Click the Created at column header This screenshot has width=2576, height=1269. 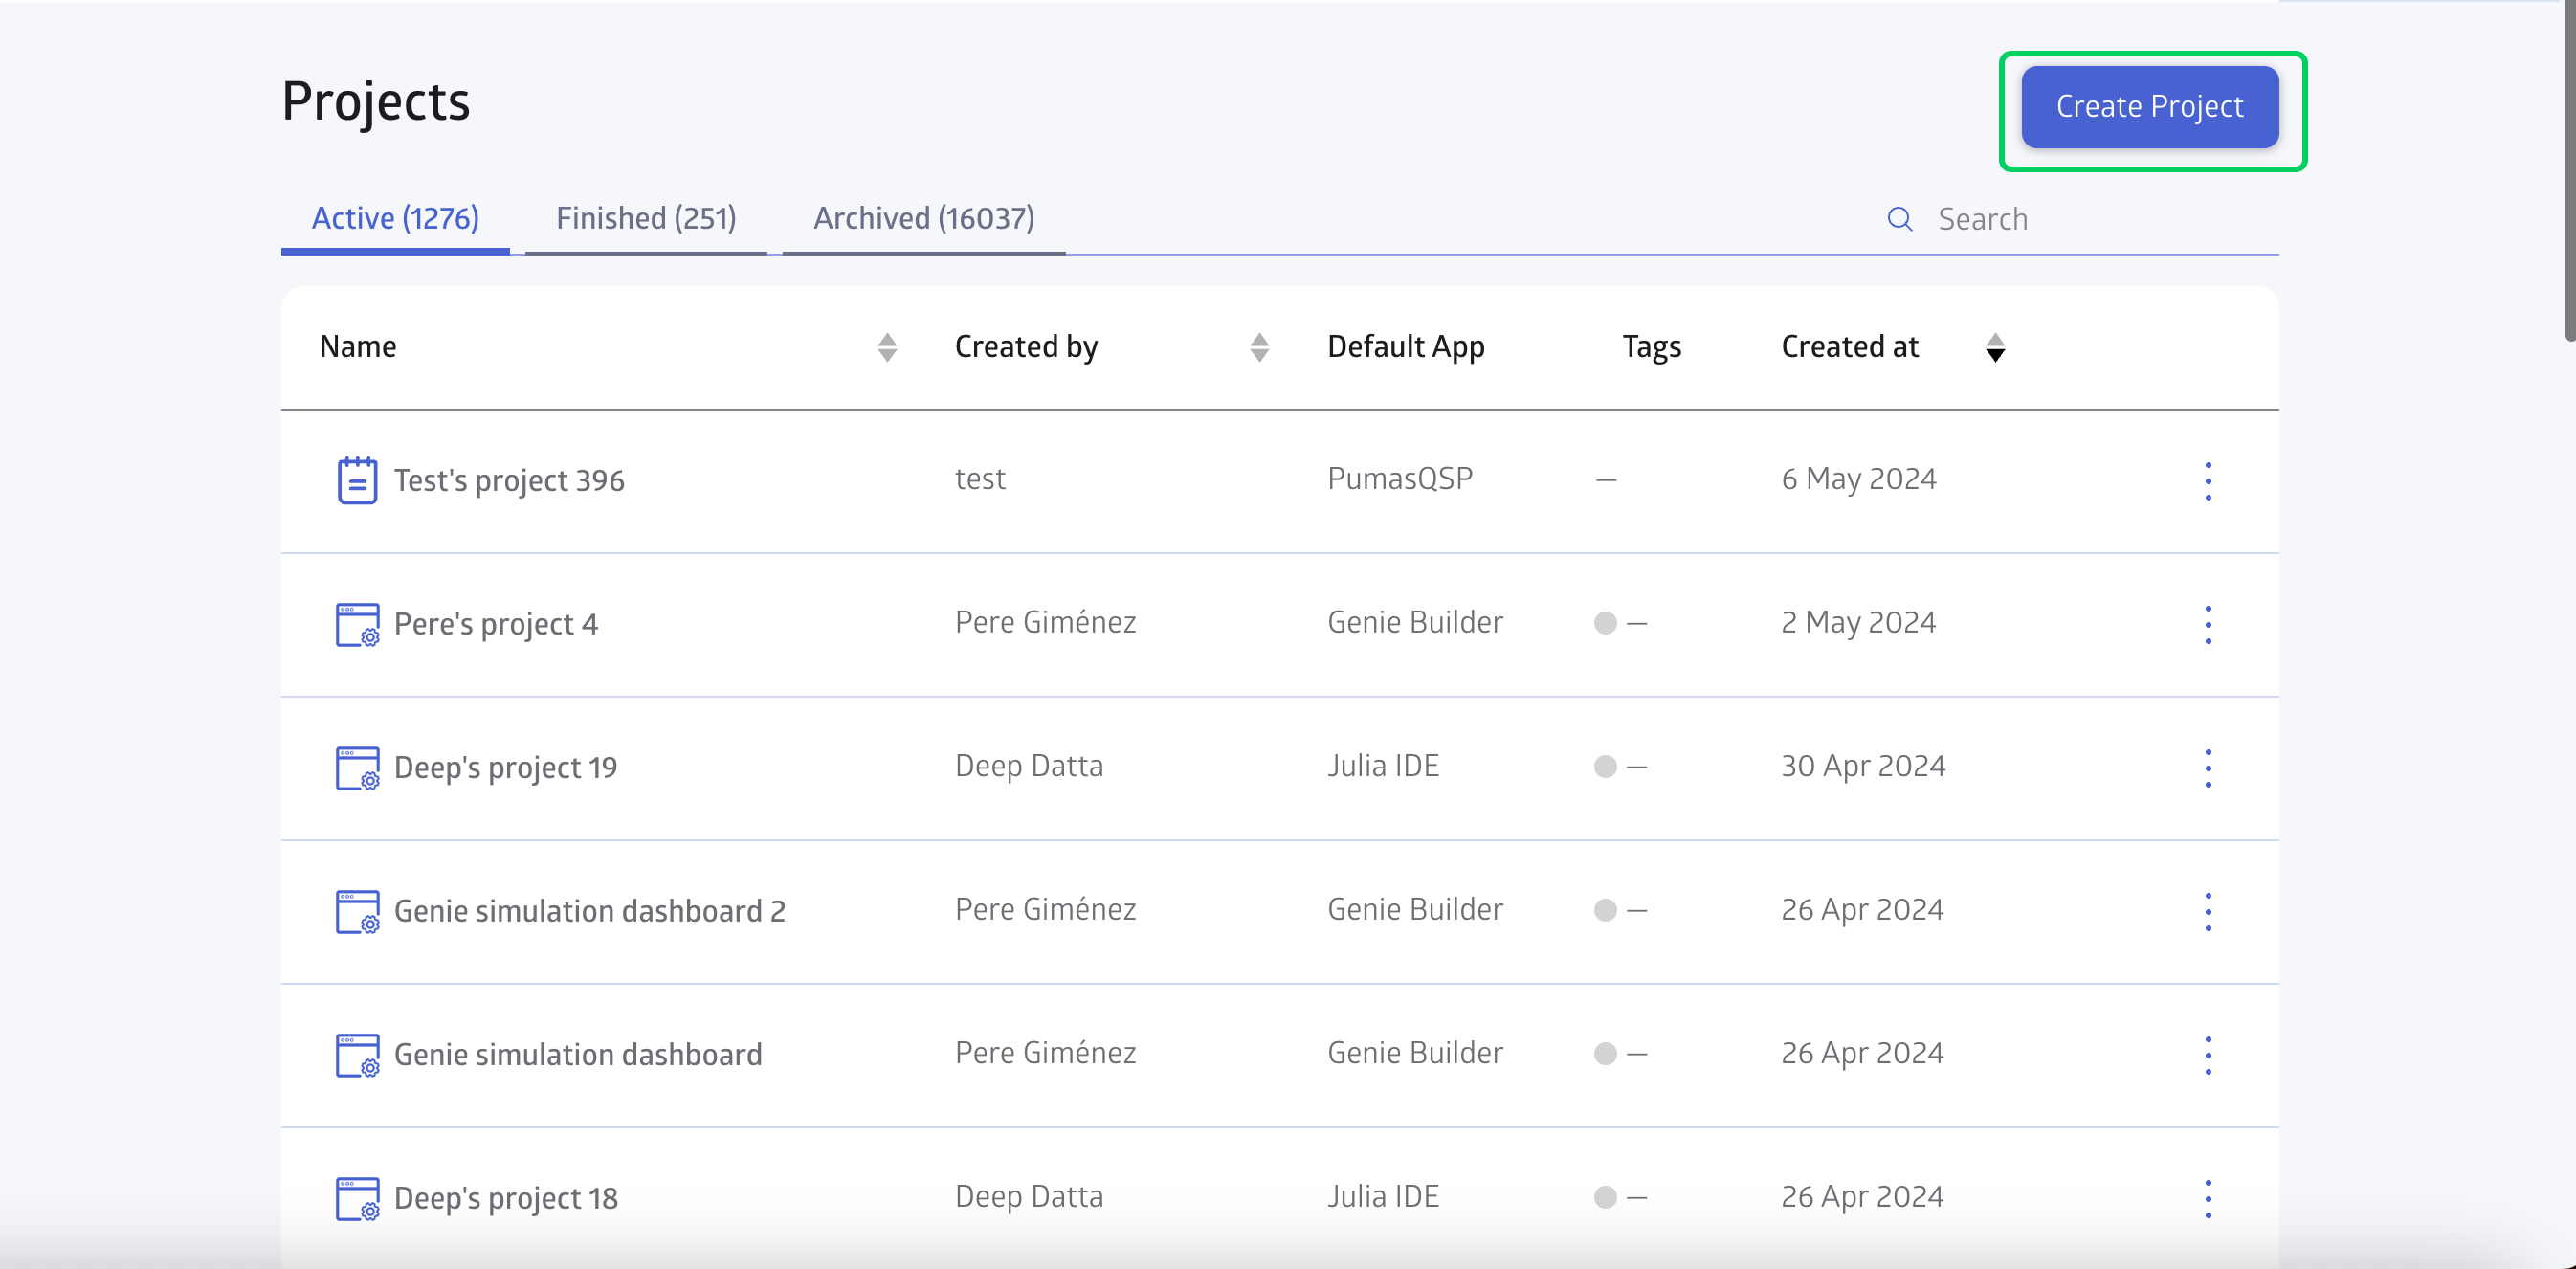click(x=1850, y=346)
